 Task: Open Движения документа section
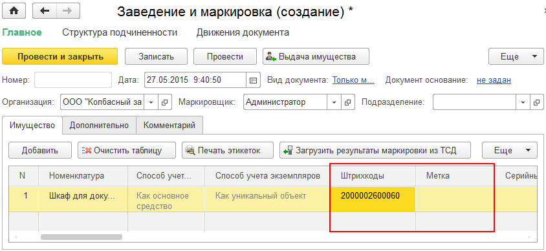(243, 32)
